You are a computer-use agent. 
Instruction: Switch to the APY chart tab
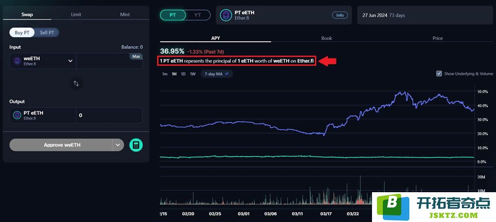[x=215, y=38]
